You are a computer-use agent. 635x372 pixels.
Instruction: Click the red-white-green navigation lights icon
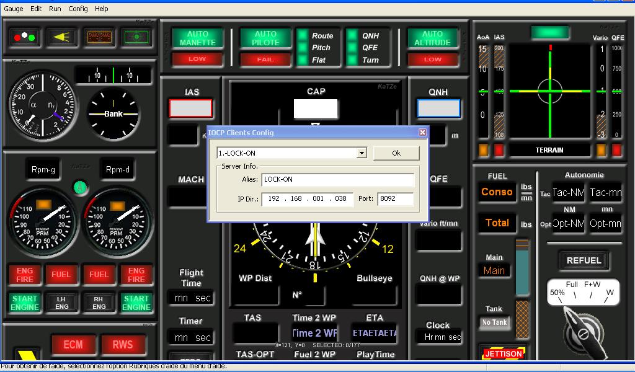pos(24,37)
